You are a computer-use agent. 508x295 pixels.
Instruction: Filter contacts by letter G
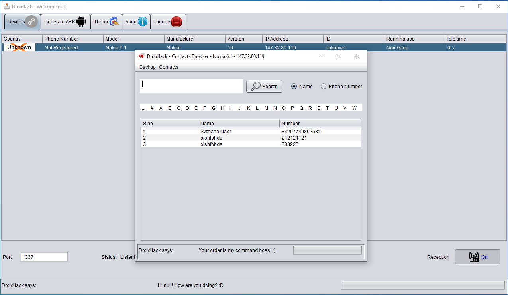point(214,108)
